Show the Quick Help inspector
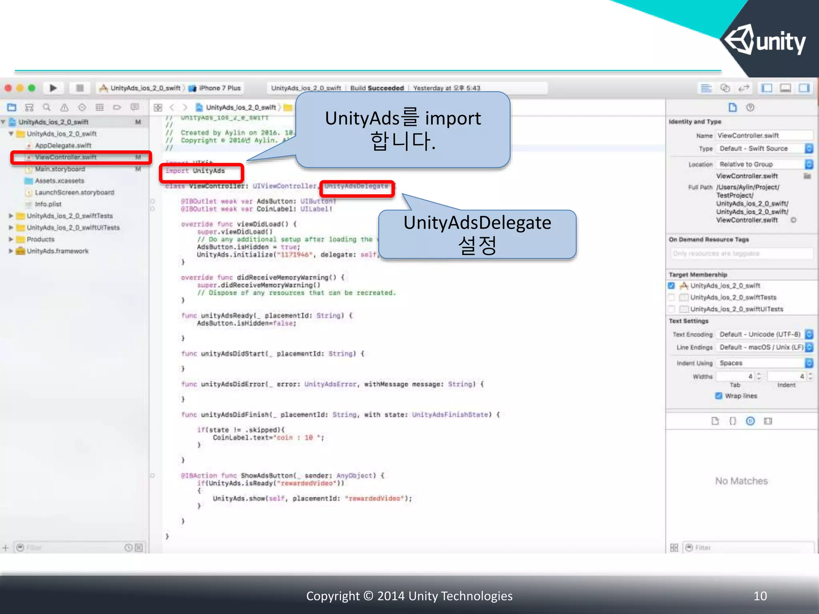 750,107
